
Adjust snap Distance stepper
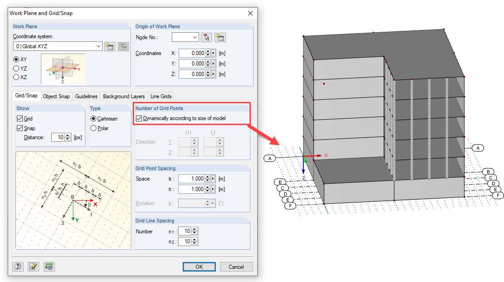click(x=68, y=137)
